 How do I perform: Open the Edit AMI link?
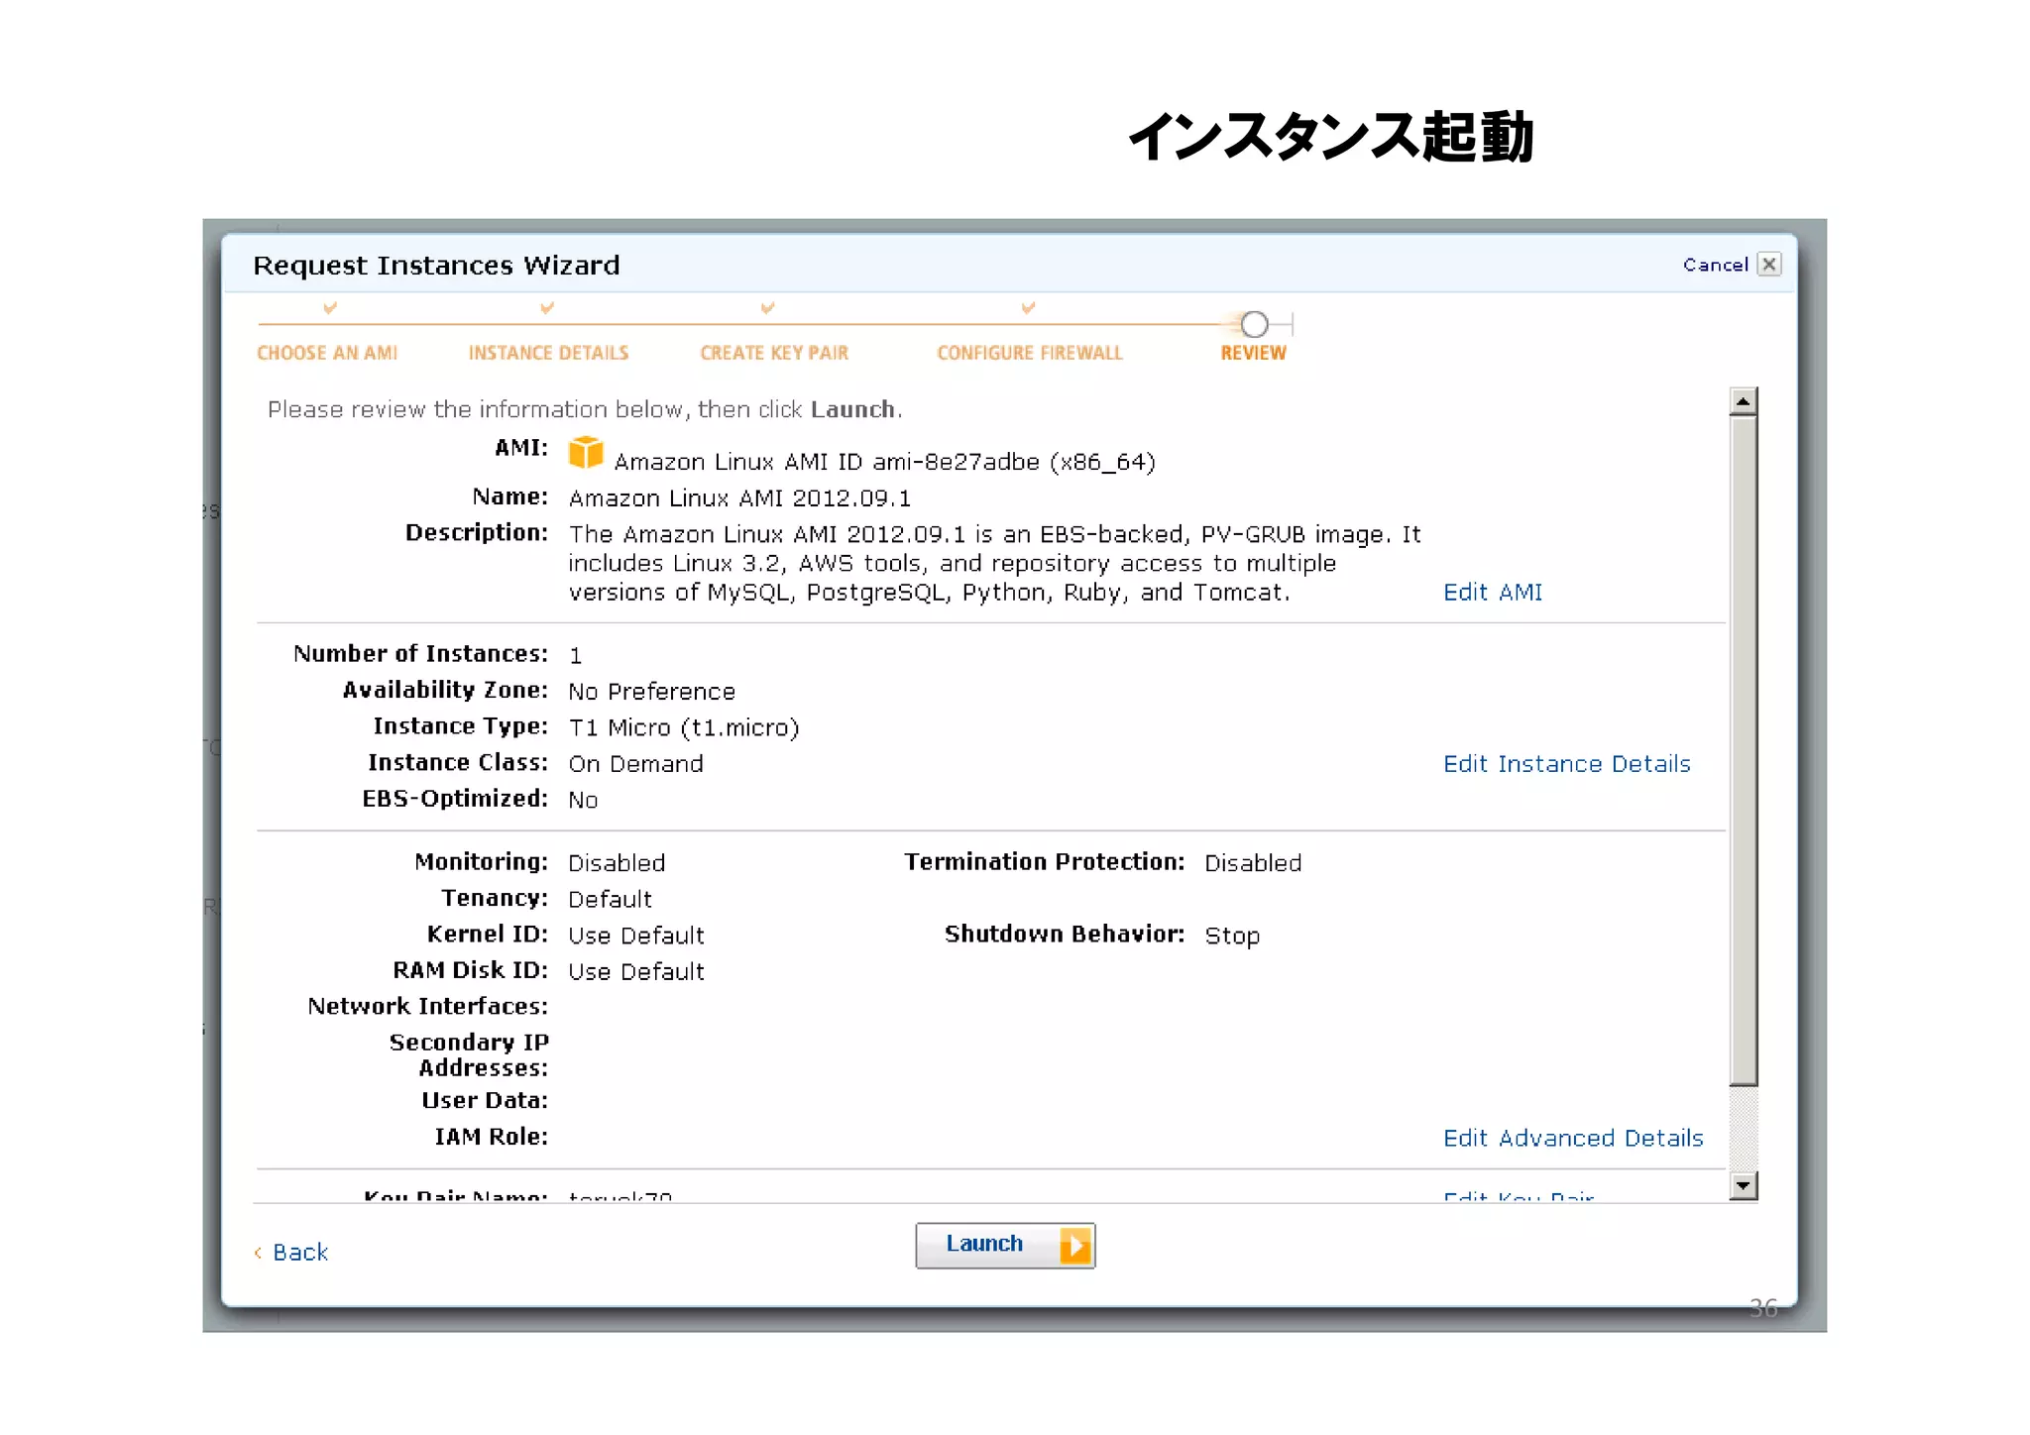coord(1492,593)
